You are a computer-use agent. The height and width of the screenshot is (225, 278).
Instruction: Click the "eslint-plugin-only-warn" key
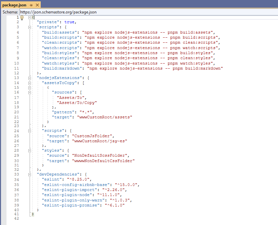click(x=73, y=200)
